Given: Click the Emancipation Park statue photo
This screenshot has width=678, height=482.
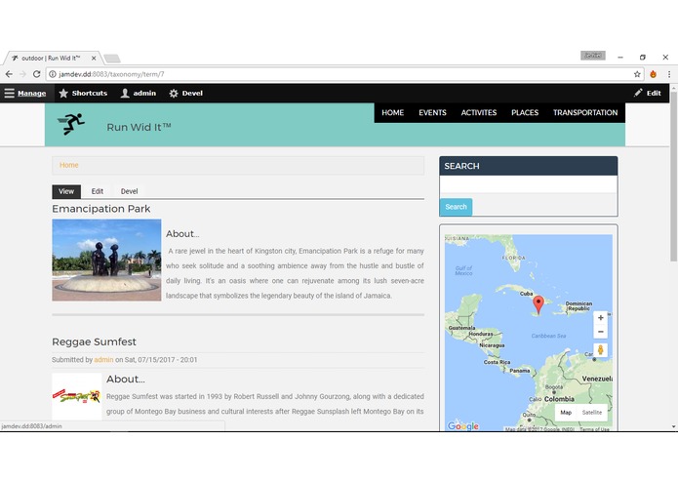Looking at the screenshot, I should [x=106, y=261].
